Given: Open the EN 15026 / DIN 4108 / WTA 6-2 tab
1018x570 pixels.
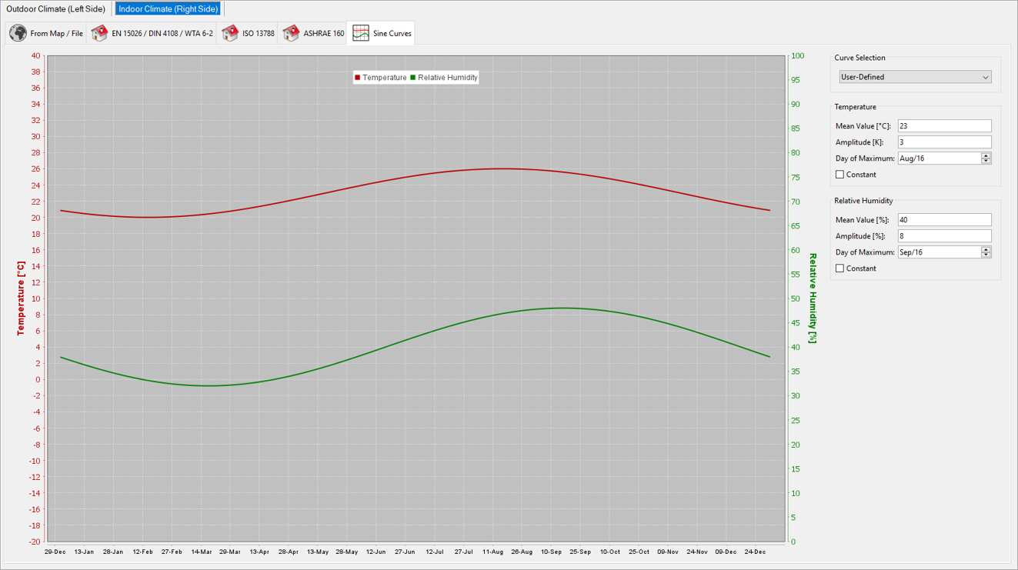Looking at the screenshot, I should click(x=152, y=33).
